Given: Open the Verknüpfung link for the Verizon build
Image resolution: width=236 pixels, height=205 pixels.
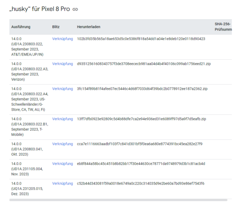Looking at the screenshot, I should 62,64.
